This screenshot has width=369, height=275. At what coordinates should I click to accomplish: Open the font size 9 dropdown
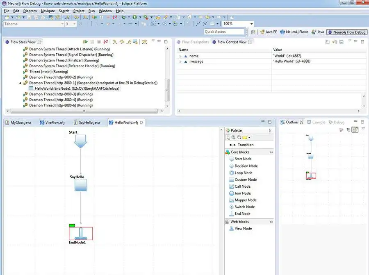(x=74, y=24)
